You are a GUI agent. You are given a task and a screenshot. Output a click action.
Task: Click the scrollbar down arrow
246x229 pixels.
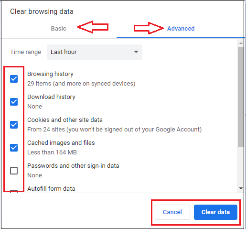coord(241,188)
